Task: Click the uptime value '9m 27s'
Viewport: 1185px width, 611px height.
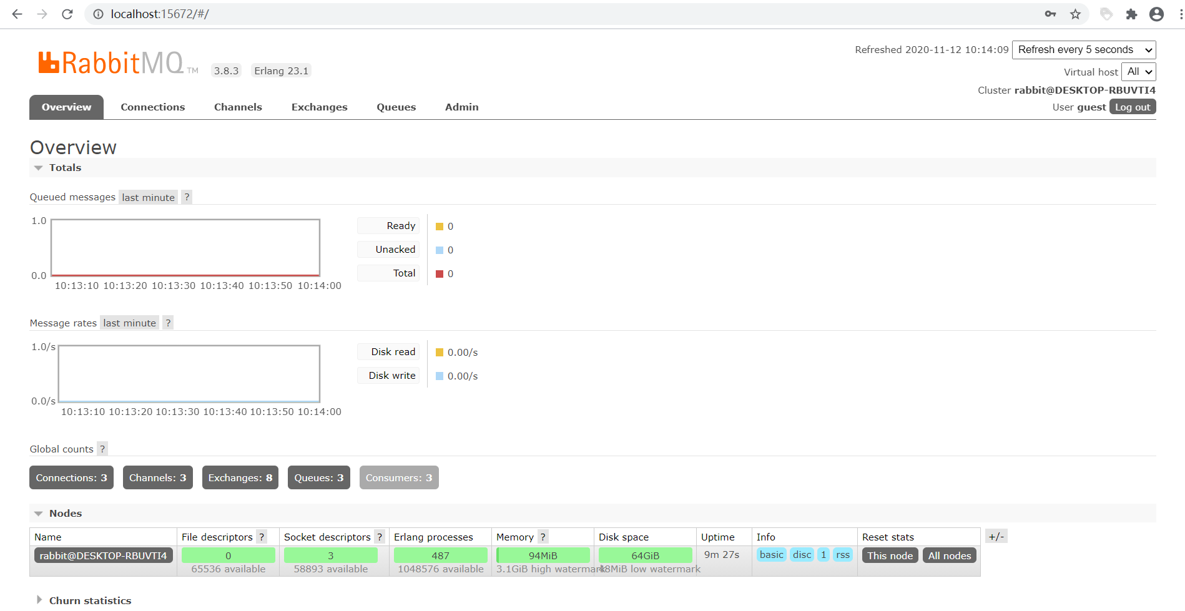Action: pos(722,554)
